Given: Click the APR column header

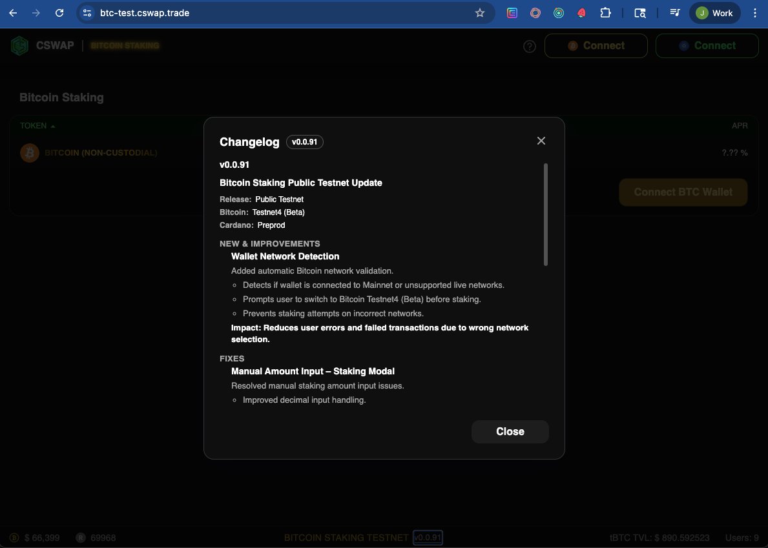Looking at the screenshot, I should pyautogui.click(x=740, y=126).
